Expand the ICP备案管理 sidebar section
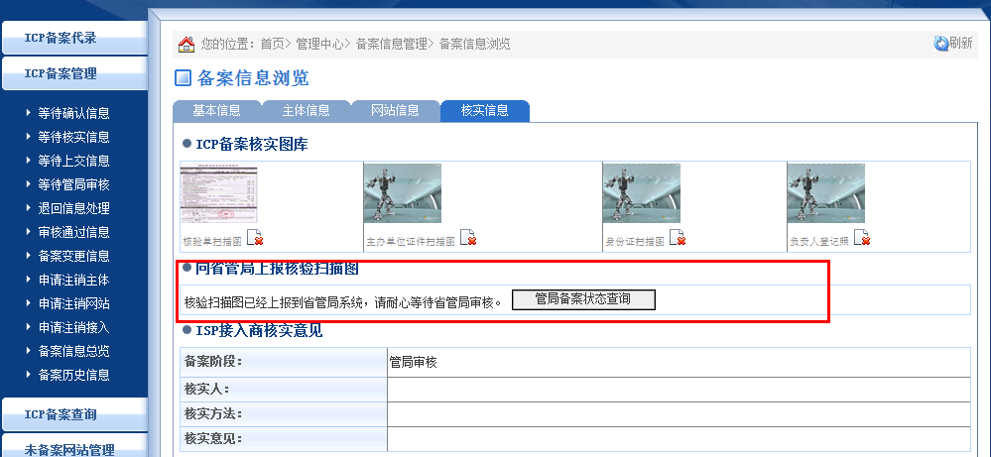Screen dimensions: 991x457 click(x=74, y=73)
